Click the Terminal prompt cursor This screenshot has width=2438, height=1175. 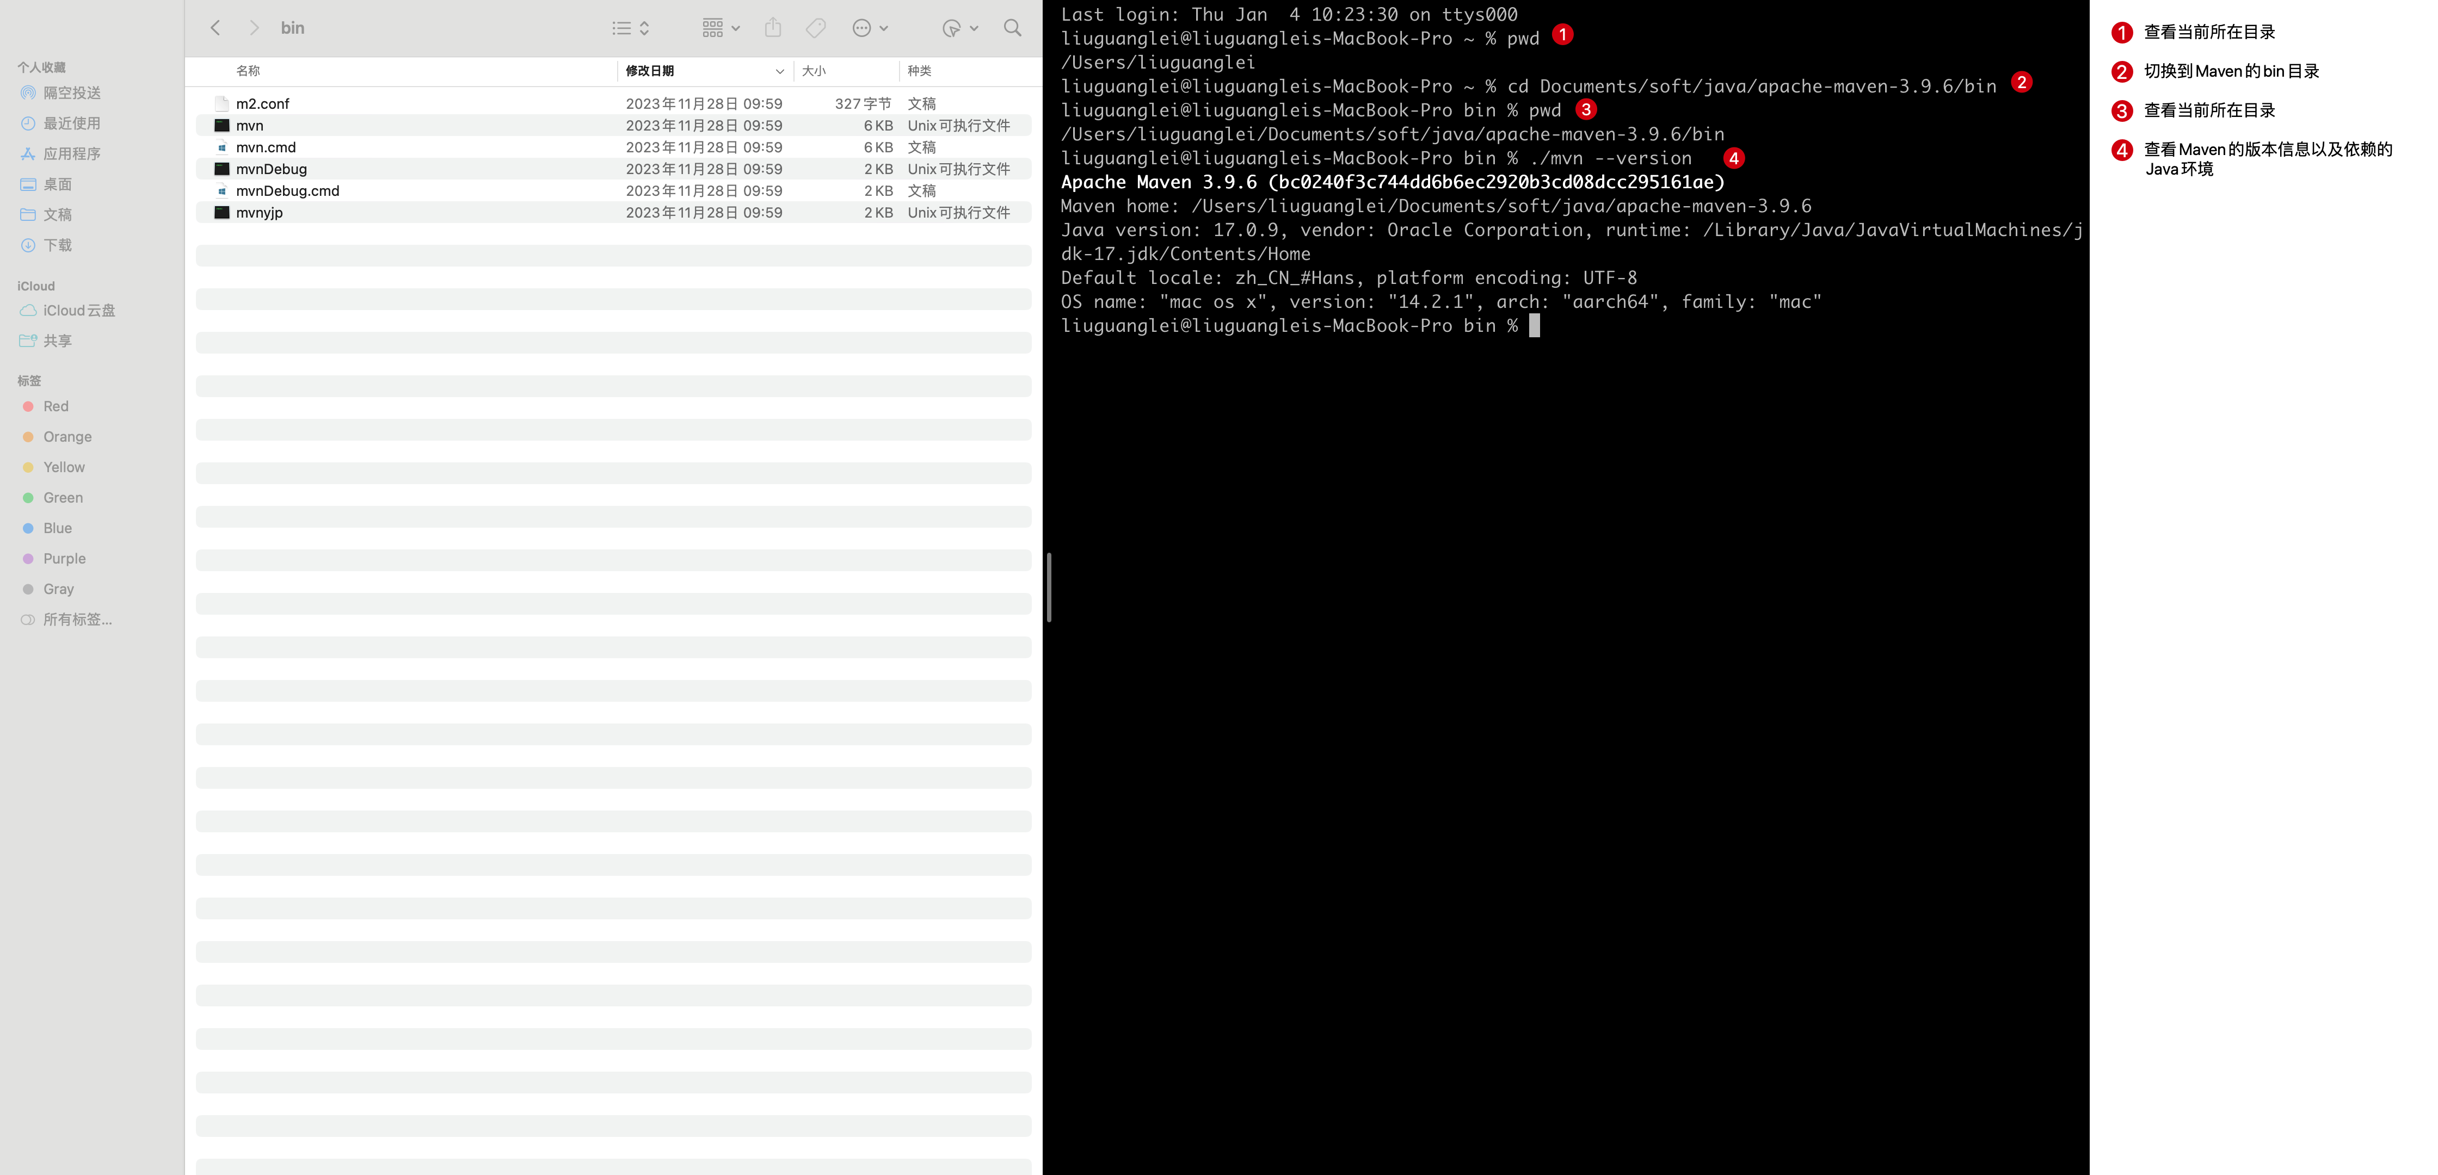tap(1534, 325)
